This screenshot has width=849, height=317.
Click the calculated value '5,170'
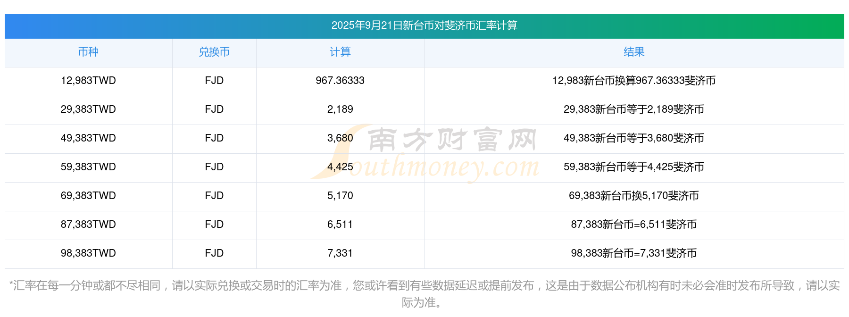click(x=340, y=196)
